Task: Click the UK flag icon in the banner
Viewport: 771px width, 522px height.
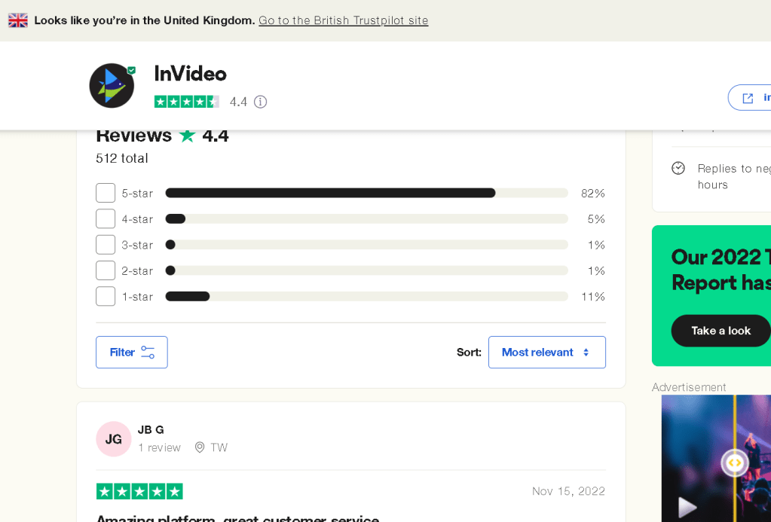Action: 17,20
